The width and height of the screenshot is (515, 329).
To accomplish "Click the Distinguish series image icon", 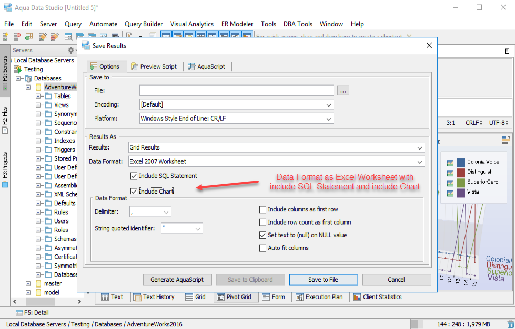I will coord(450,173).
